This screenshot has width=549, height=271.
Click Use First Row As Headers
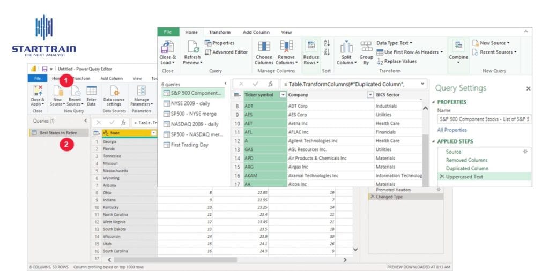click(x=410, y=52)
